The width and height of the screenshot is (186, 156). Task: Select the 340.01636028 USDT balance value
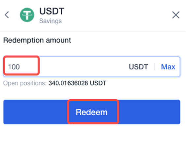pyautogui.click(x=77, y=83)
